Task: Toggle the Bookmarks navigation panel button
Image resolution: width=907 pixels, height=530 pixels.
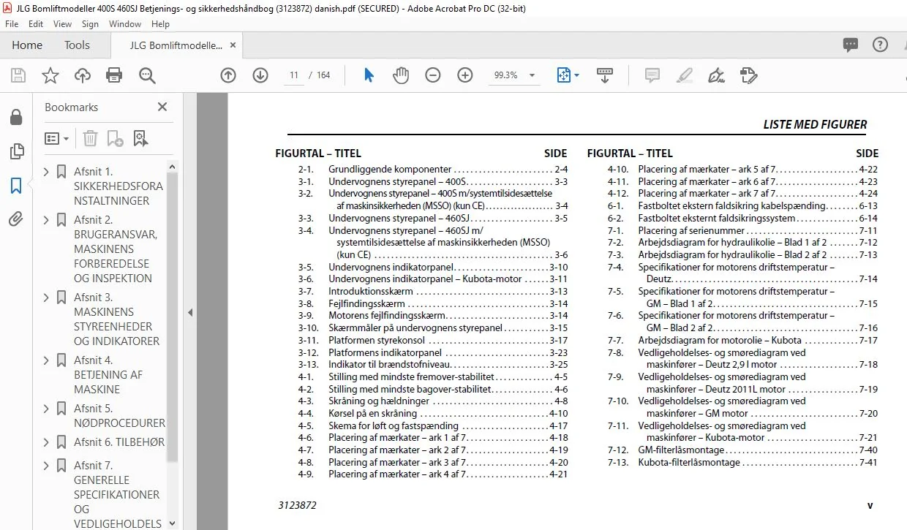Action: tap(16, 186)
